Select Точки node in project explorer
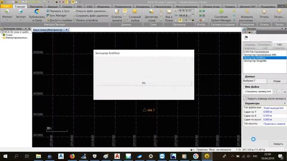The height and width of the screenshot is (161, 287). [9, 35]
